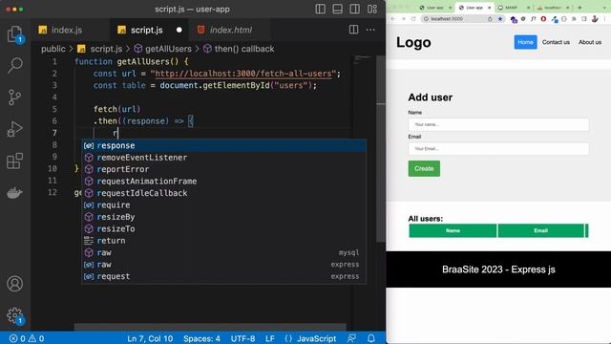
Task: Click Home button in browser page
Action: (525, 42)
